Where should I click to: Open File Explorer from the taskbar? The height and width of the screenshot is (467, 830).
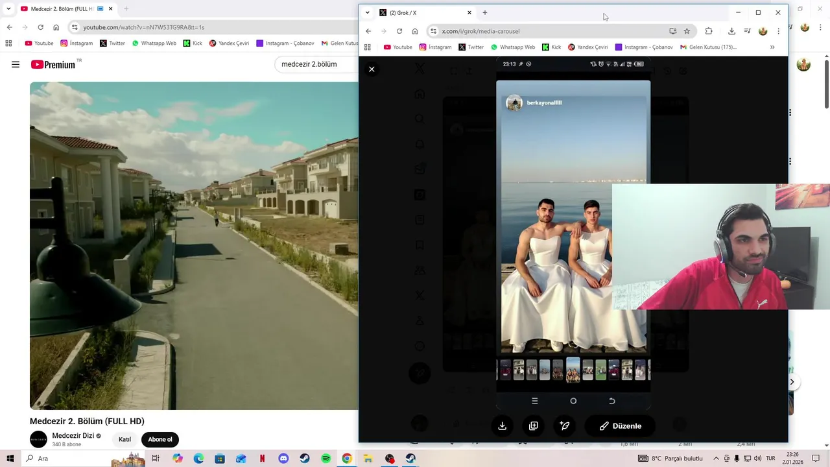click(x=368, y=459)
